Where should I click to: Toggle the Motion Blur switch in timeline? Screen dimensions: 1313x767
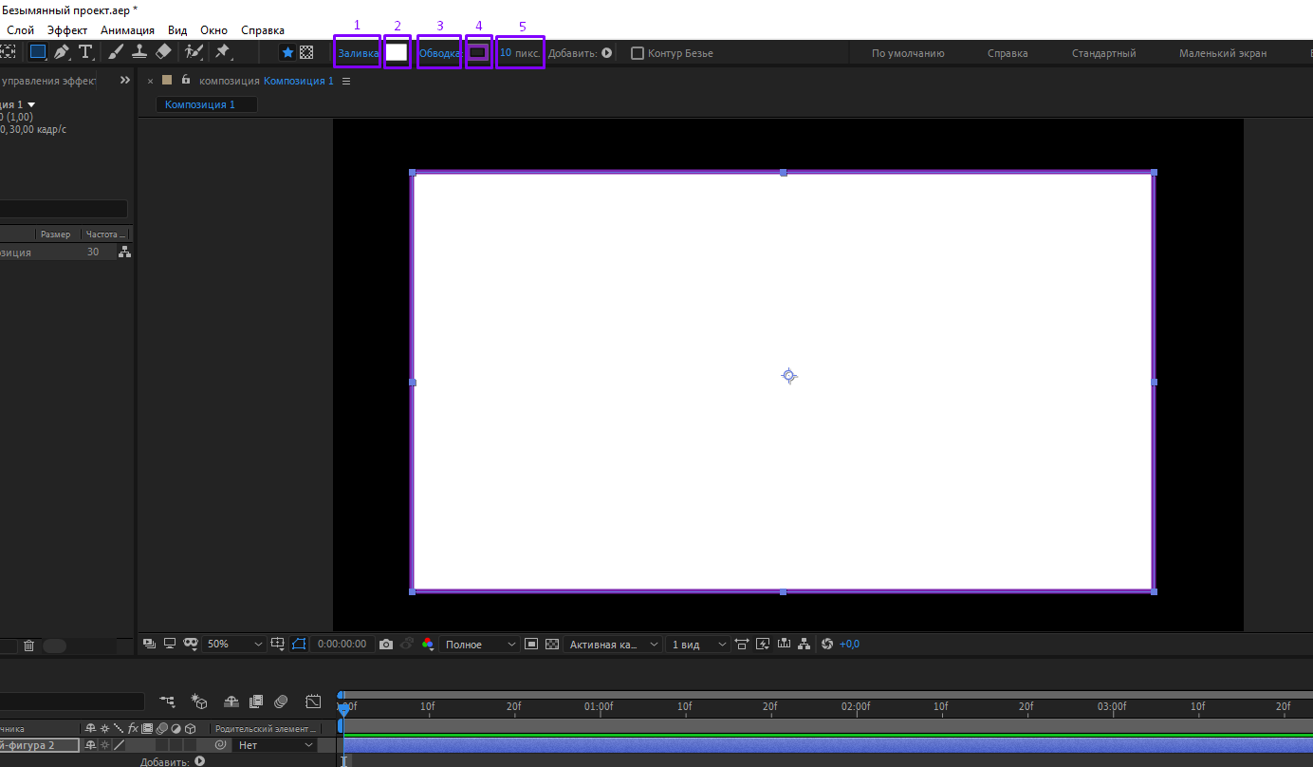(x=280, y=702)
